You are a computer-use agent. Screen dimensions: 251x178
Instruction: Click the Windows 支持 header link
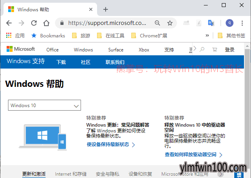pyautogui.click(x=26, y=61)
